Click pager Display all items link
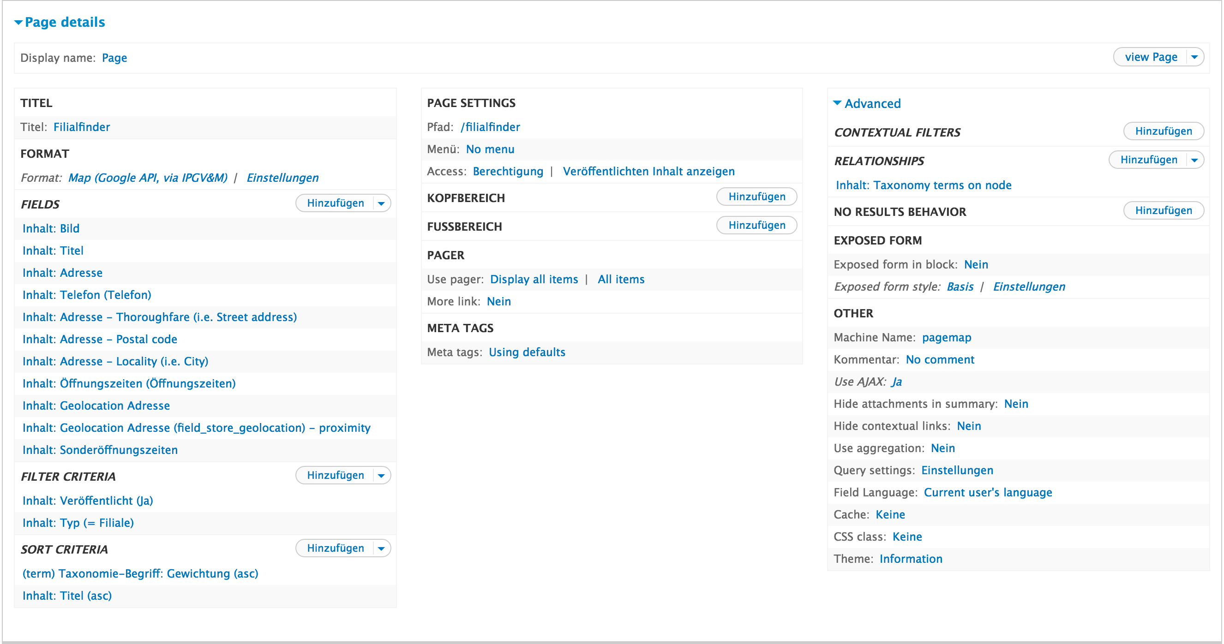 click(534, 279)
